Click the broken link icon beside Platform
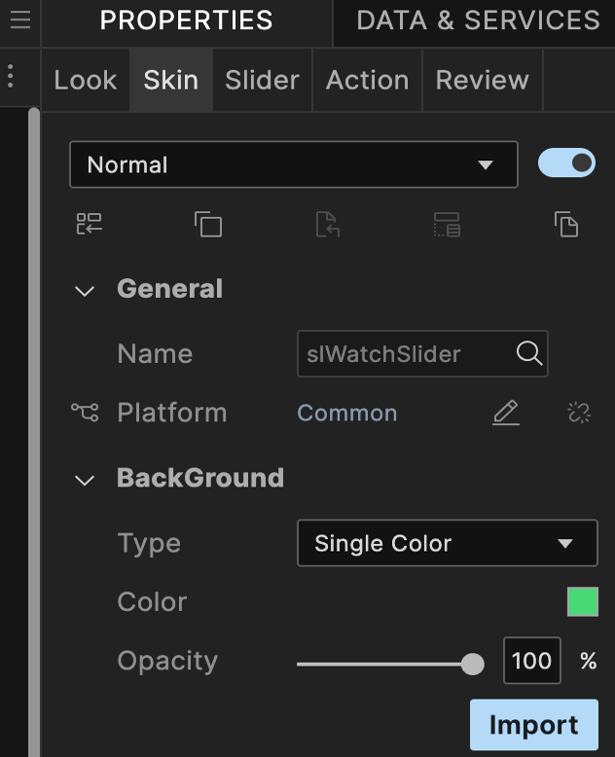Screen dimensions: 615x757 (x=579, y=413)
